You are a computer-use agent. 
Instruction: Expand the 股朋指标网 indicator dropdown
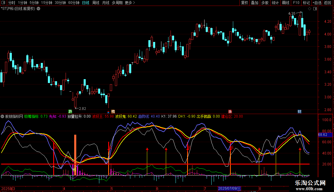pyautogui.click(x=2, y=116)
